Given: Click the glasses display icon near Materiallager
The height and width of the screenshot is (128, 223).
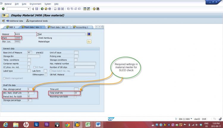Looking at the screenshot, I should [89, 42].
